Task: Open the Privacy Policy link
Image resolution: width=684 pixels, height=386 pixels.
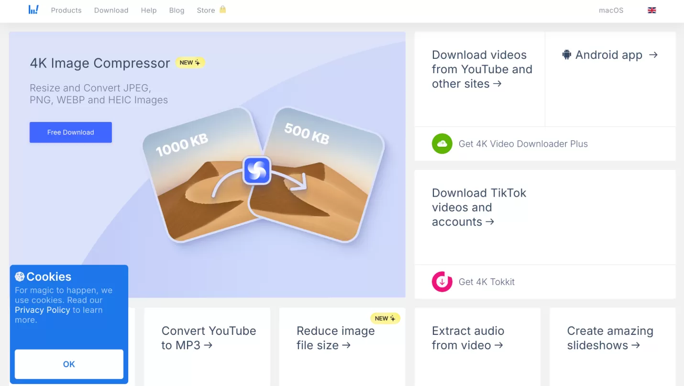Action: [43, 310]
